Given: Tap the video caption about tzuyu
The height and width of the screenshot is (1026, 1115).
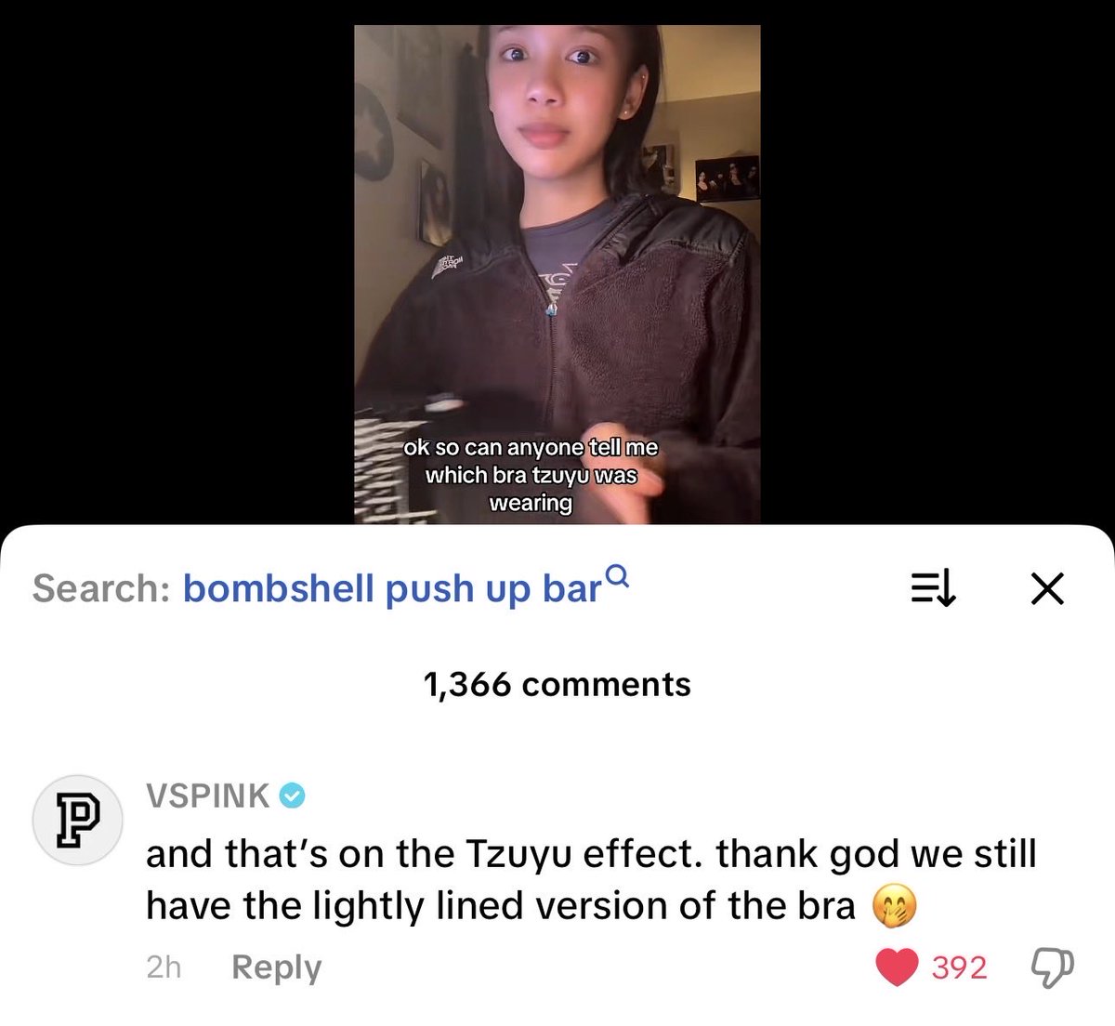Looking at the screenshot, I should click(531, 475).
